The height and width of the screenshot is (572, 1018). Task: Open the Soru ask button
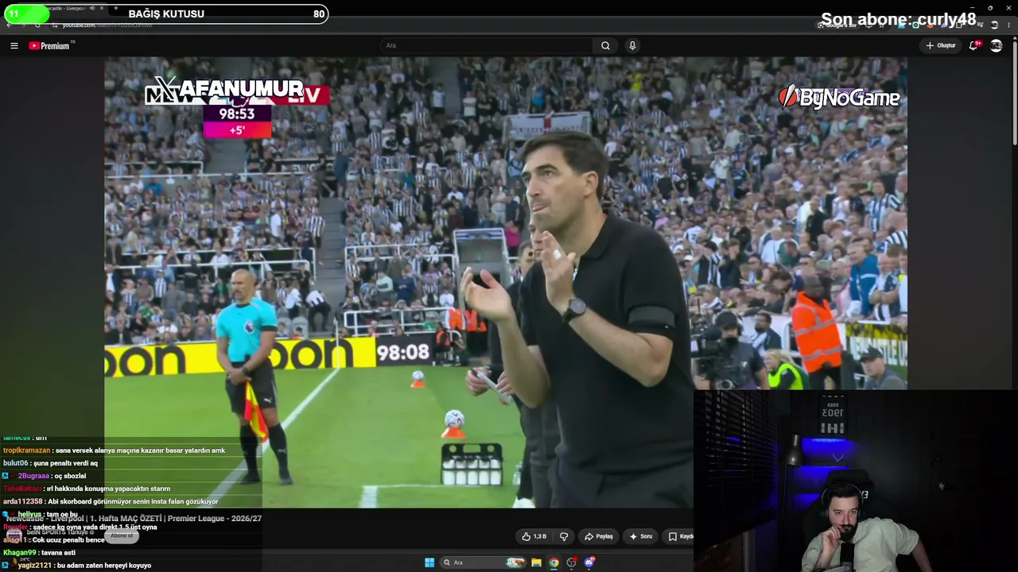coord(640,536)
